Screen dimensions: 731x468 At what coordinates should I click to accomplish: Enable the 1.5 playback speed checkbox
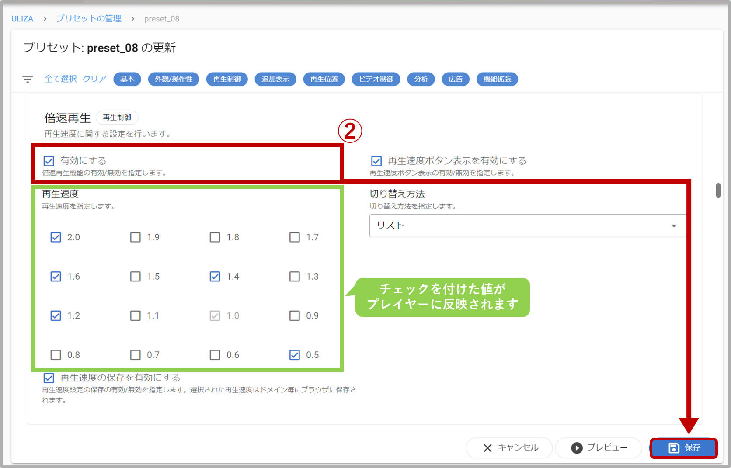click(136, 277)
